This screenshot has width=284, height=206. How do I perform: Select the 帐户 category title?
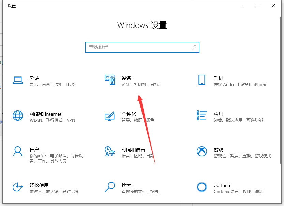pos(34,150)
